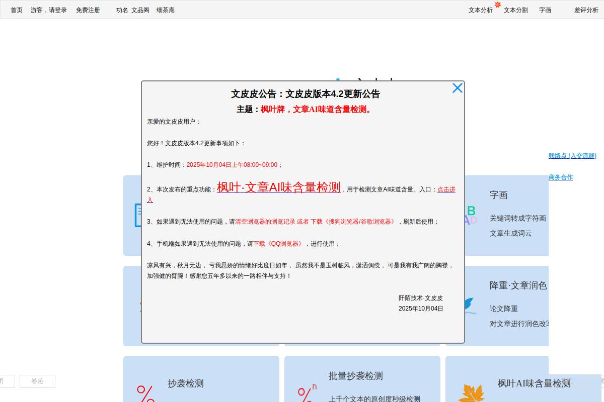Open 字画 in the top navigation bar

pos(545,10)
